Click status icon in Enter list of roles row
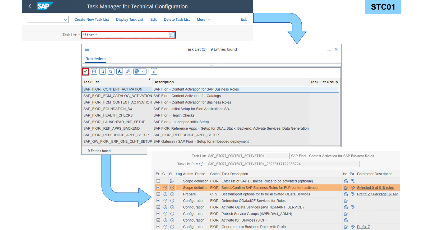This screenshot has width=423, height=230. tap(172, 181)
